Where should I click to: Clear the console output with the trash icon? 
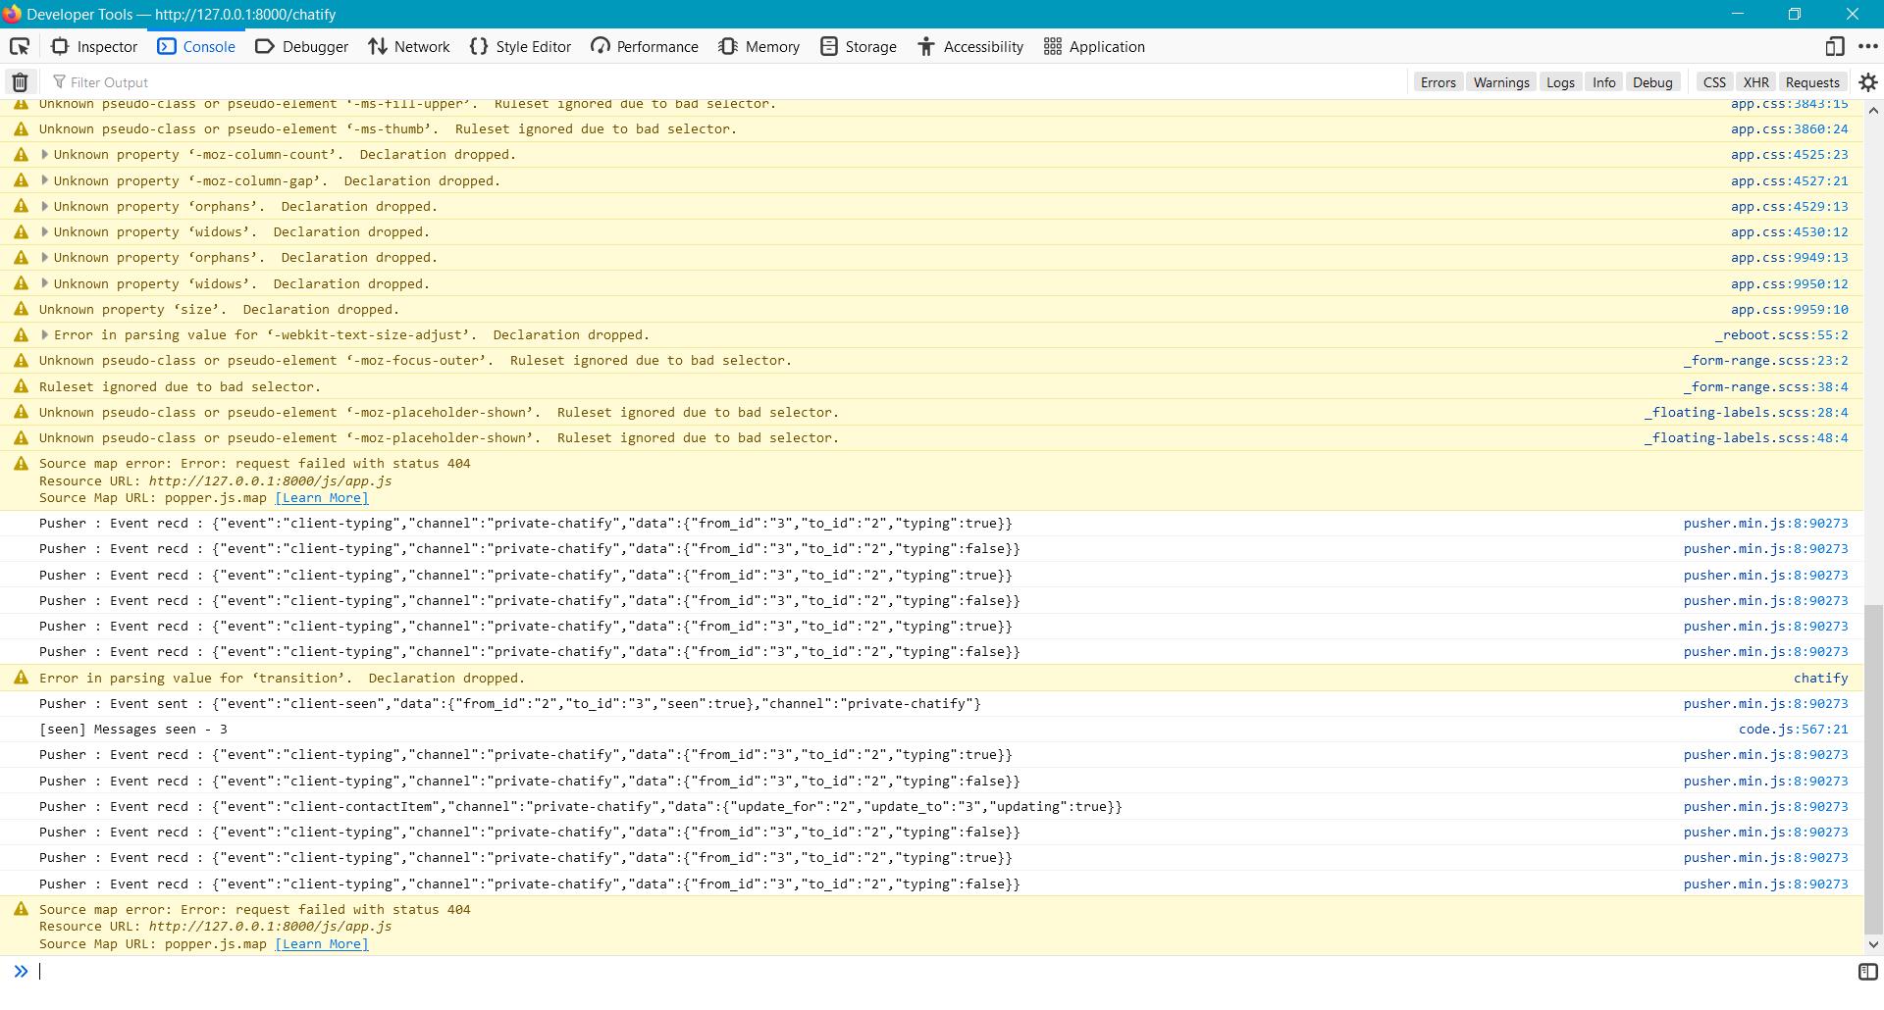(x=19, y=81)
